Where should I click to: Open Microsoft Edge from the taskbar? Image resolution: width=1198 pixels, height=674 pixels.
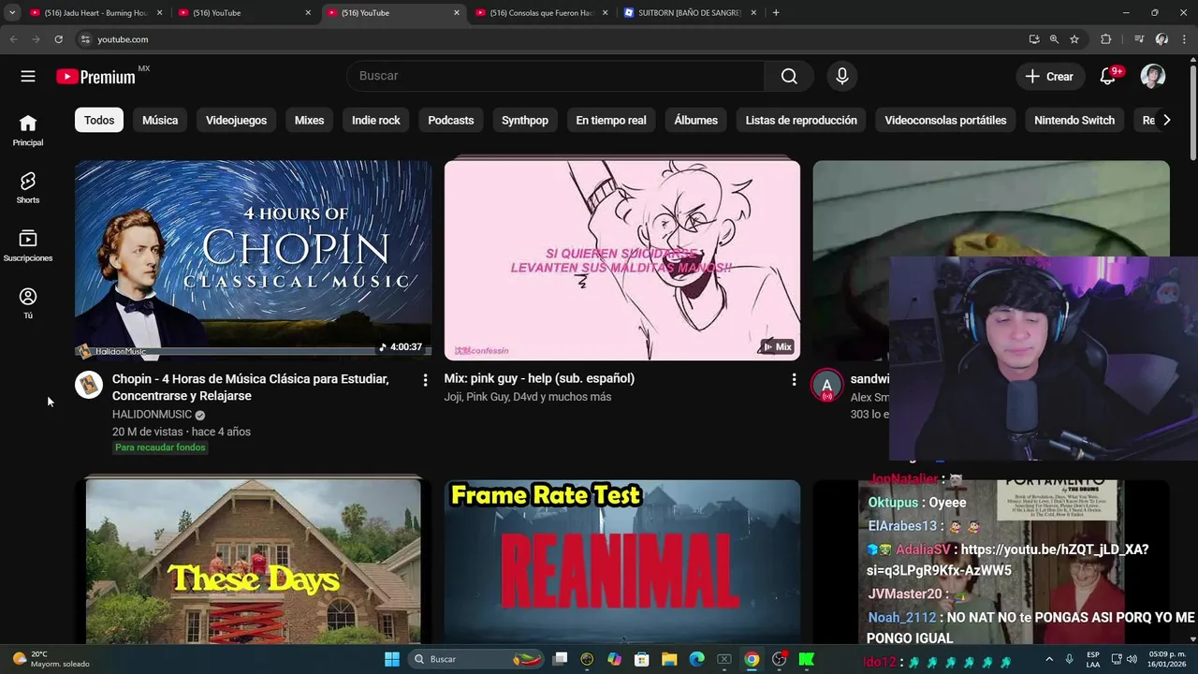coord(696,659)
